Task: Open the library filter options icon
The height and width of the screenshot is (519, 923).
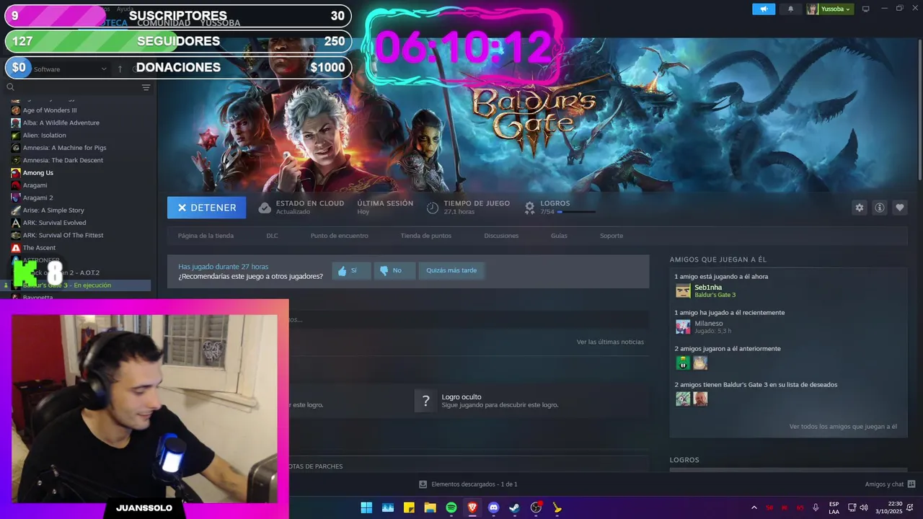Action: (x=146, y=87)
